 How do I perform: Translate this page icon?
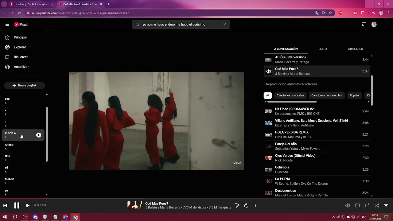(x=317, y=13)
